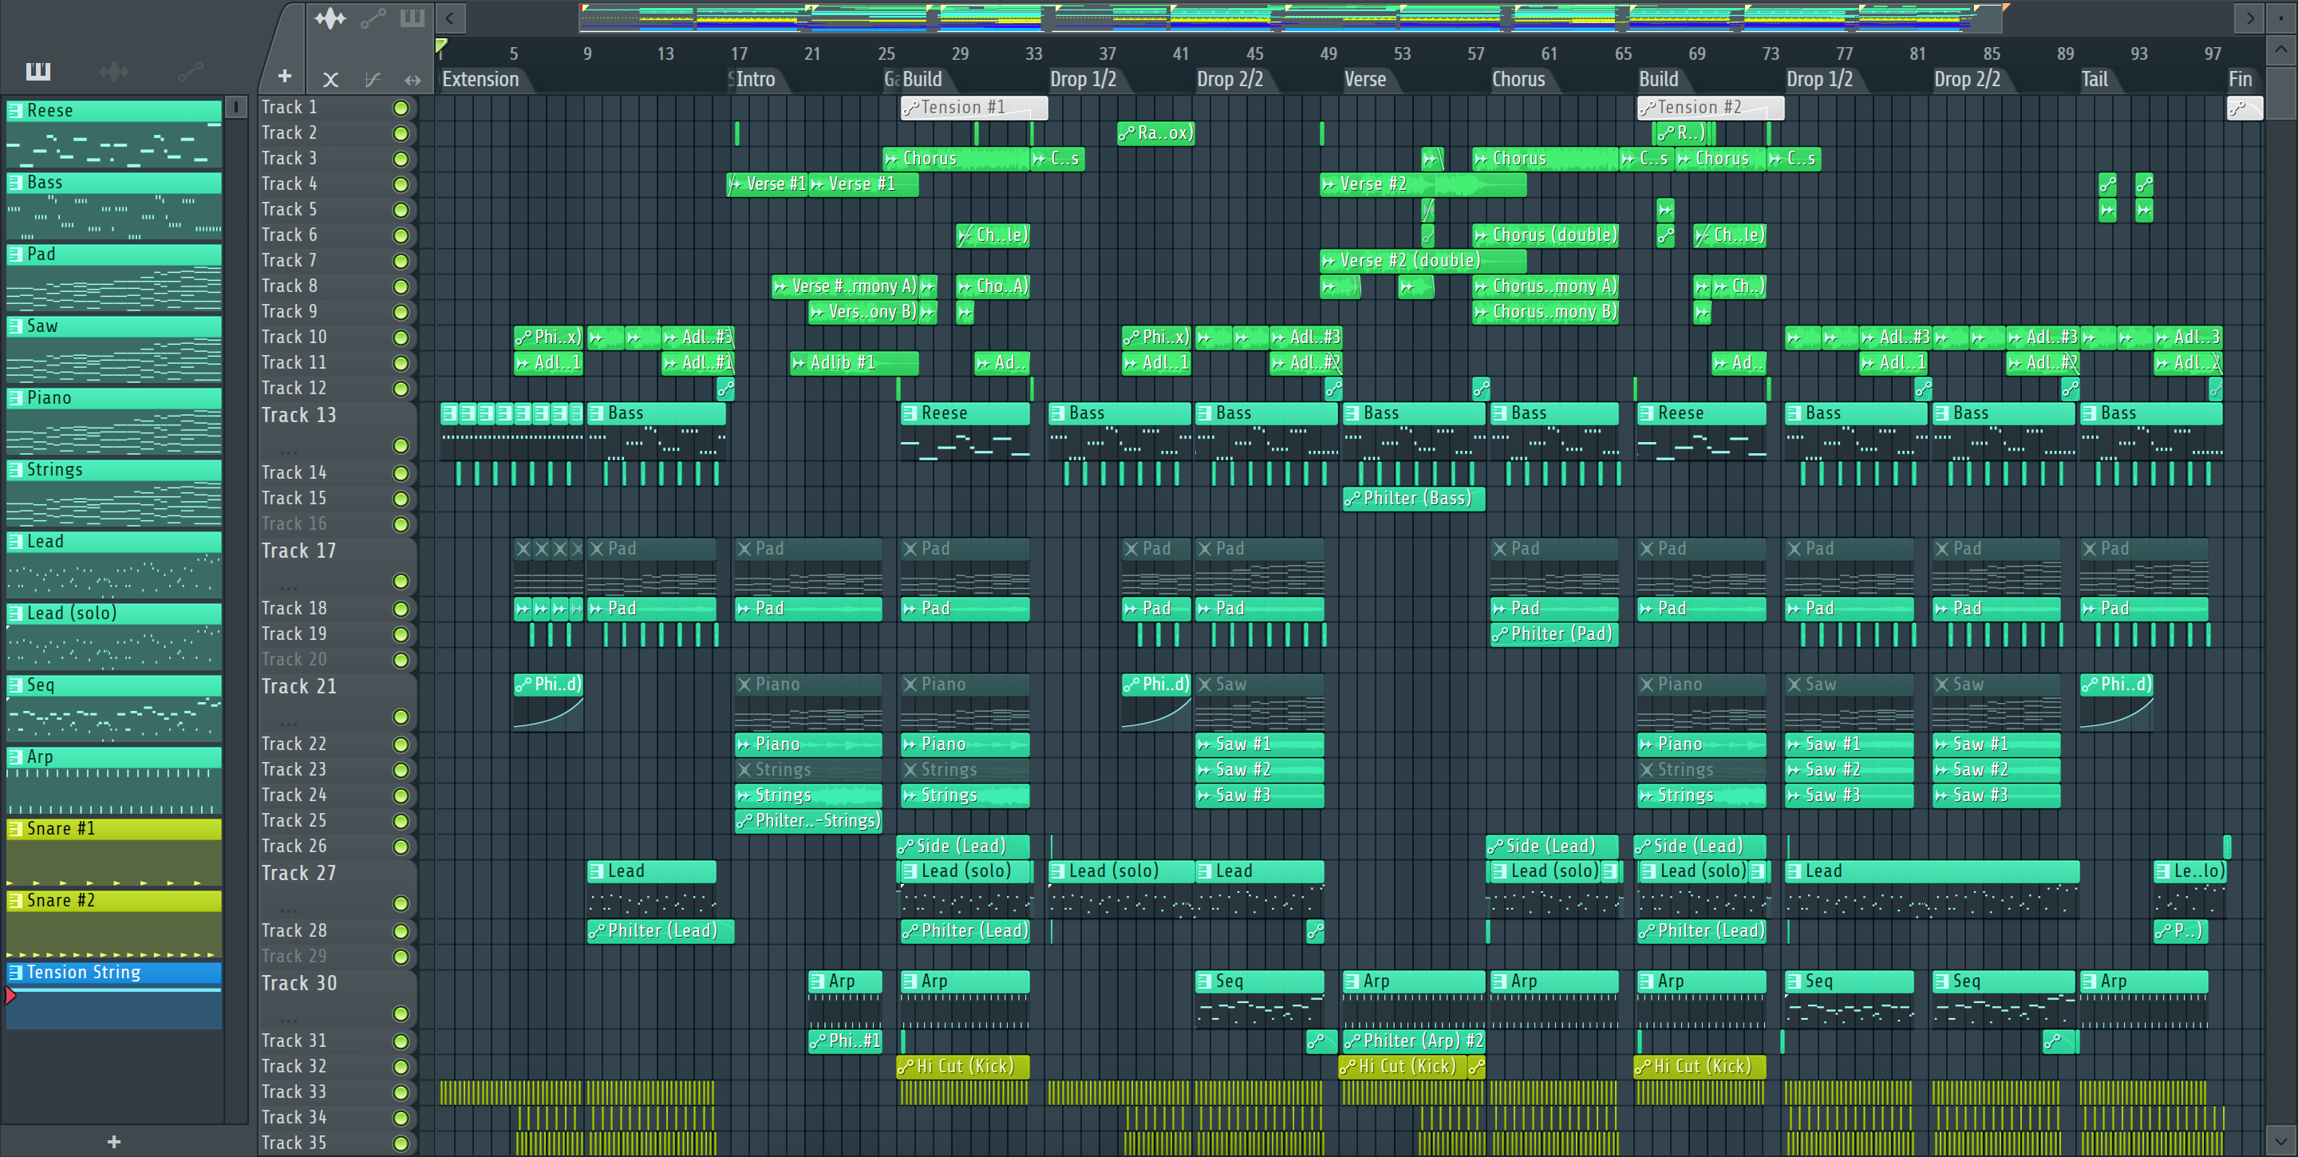
Task: Mute Track 21 with its green LED
Action: [x=401, y=717]
